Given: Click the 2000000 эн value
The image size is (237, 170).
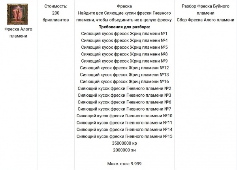Looking at the screenshot, I should (124, 150).
